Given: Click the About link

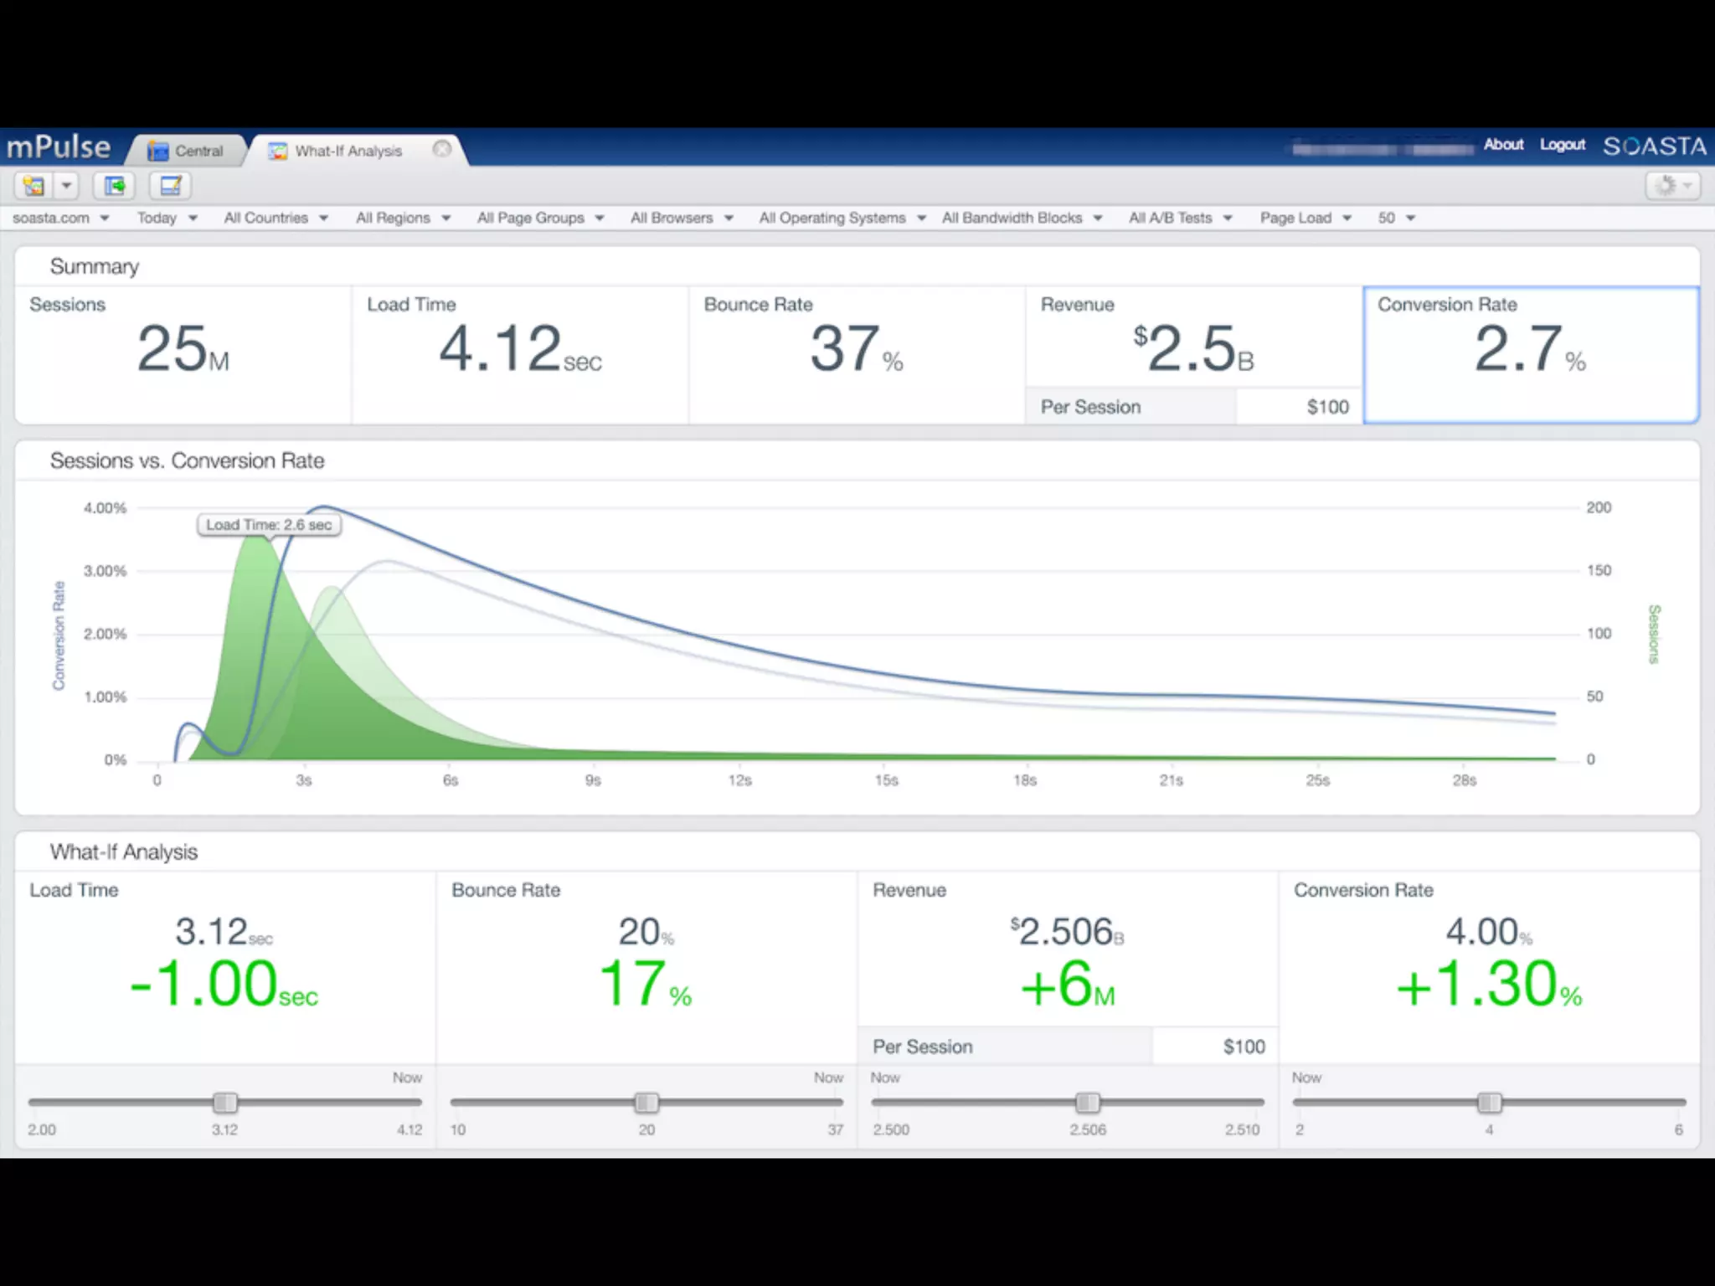Looking at the screenshot, I should tap(1503, 144).
